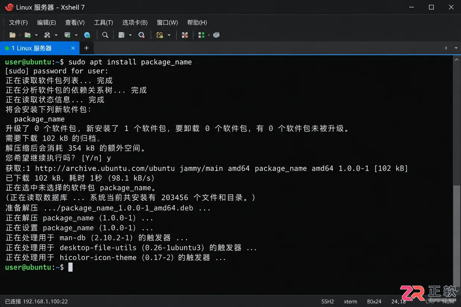Click the "已下载 102 kB, 耗时 1秒" line

(x=80, y=178)
